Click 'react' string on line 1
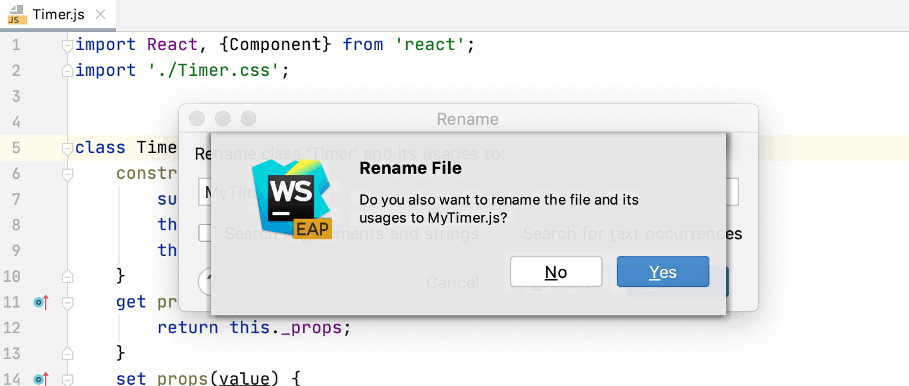The image size is (909, 386). [x=431, y=45]
